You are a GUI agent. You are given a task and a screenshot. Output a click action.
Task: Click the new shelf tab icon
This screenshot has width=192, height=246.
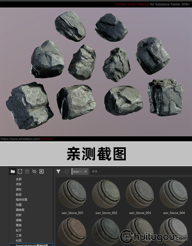[x=20, y=171]
